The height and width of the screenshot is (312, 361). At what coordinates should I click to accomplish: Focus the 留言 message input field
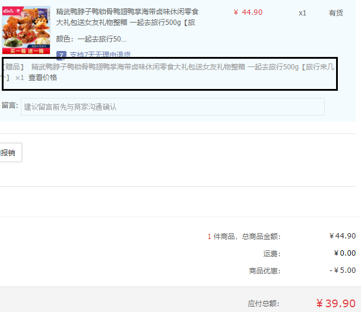173,107
